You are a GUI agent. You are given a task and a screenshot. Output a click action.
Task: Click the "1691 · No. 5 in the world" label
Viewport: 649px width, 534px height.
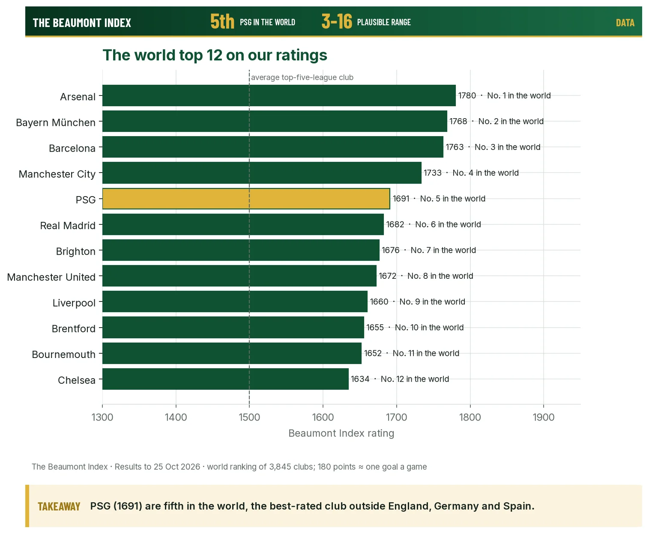pyautogui.click(x=439, y=199)
